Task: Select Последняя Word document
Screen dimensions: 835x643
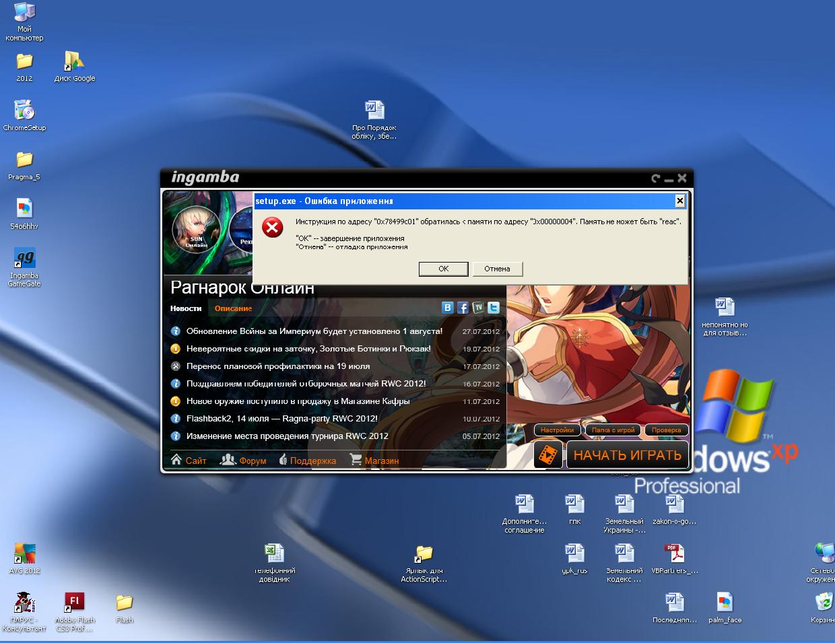Action: coord(674,608)
